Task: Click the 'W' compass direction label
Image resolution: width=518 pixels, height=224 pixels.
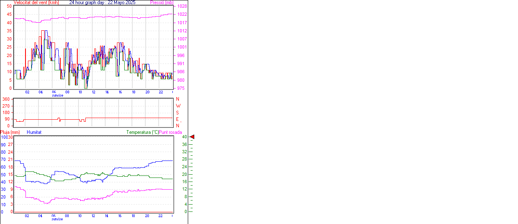Action: (x=178, y=106)
